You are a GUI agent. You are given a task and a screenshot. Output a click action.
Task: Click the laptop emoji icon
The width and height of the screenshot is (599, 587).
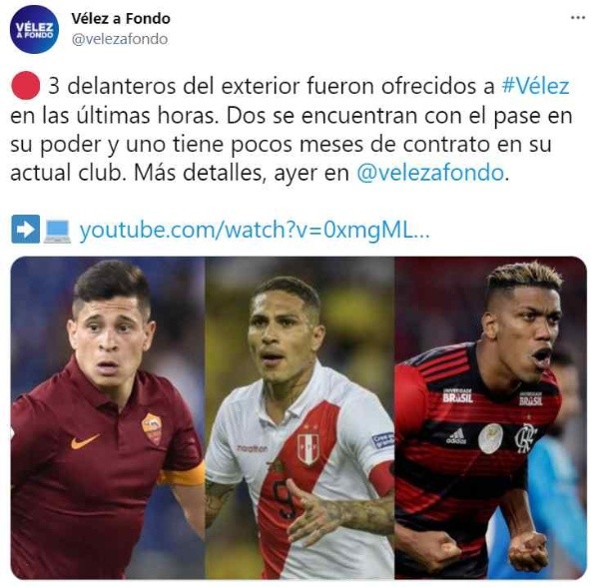point(57,231)
